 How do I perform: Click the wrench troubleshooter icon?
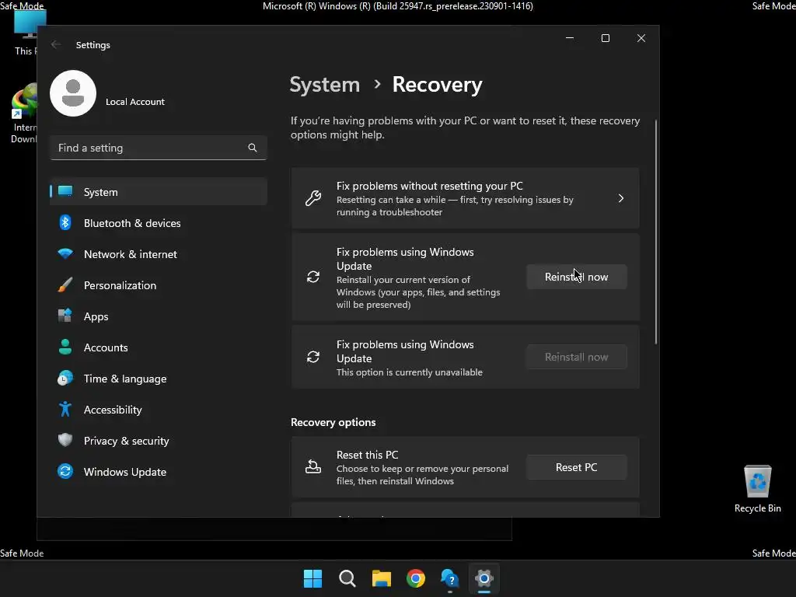pos(313,198)
